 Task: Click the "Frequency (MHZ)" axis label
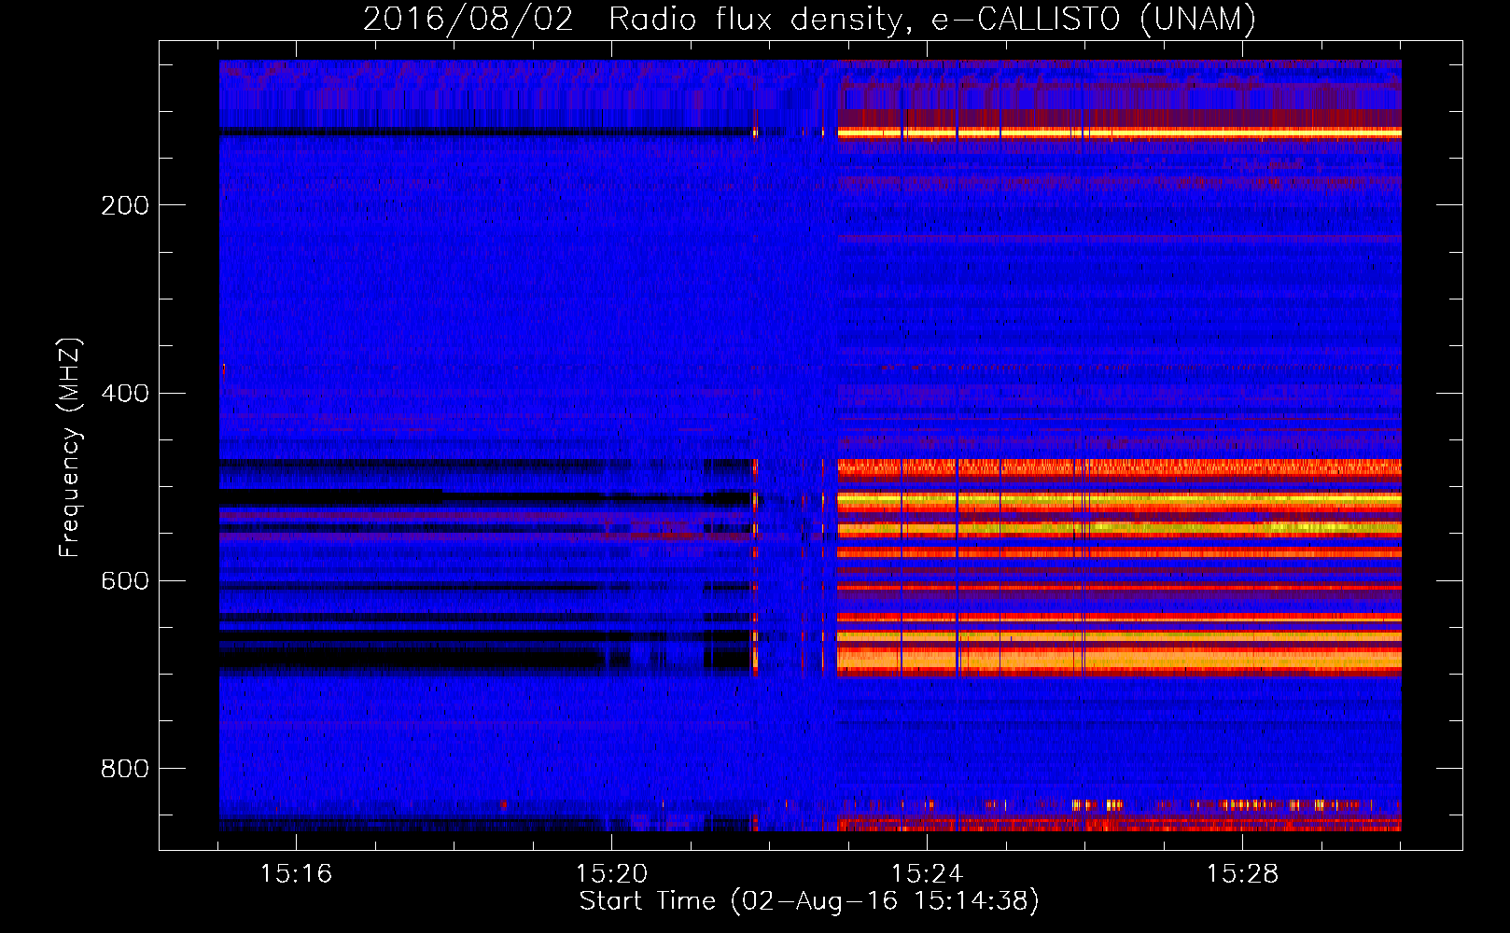(x=70, y=448)
